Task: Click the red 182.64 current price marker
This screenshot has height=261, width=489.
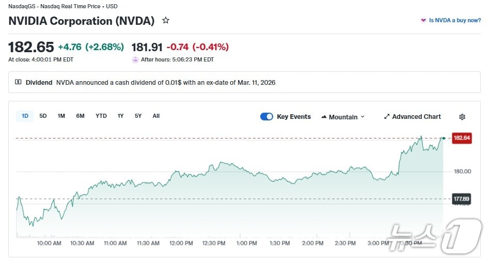Action: (462, 138)
